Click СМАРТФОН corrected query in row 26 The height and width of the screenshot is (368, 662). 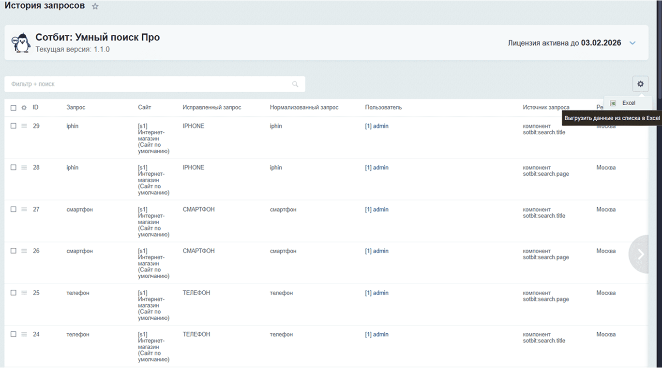coord(198,251)
